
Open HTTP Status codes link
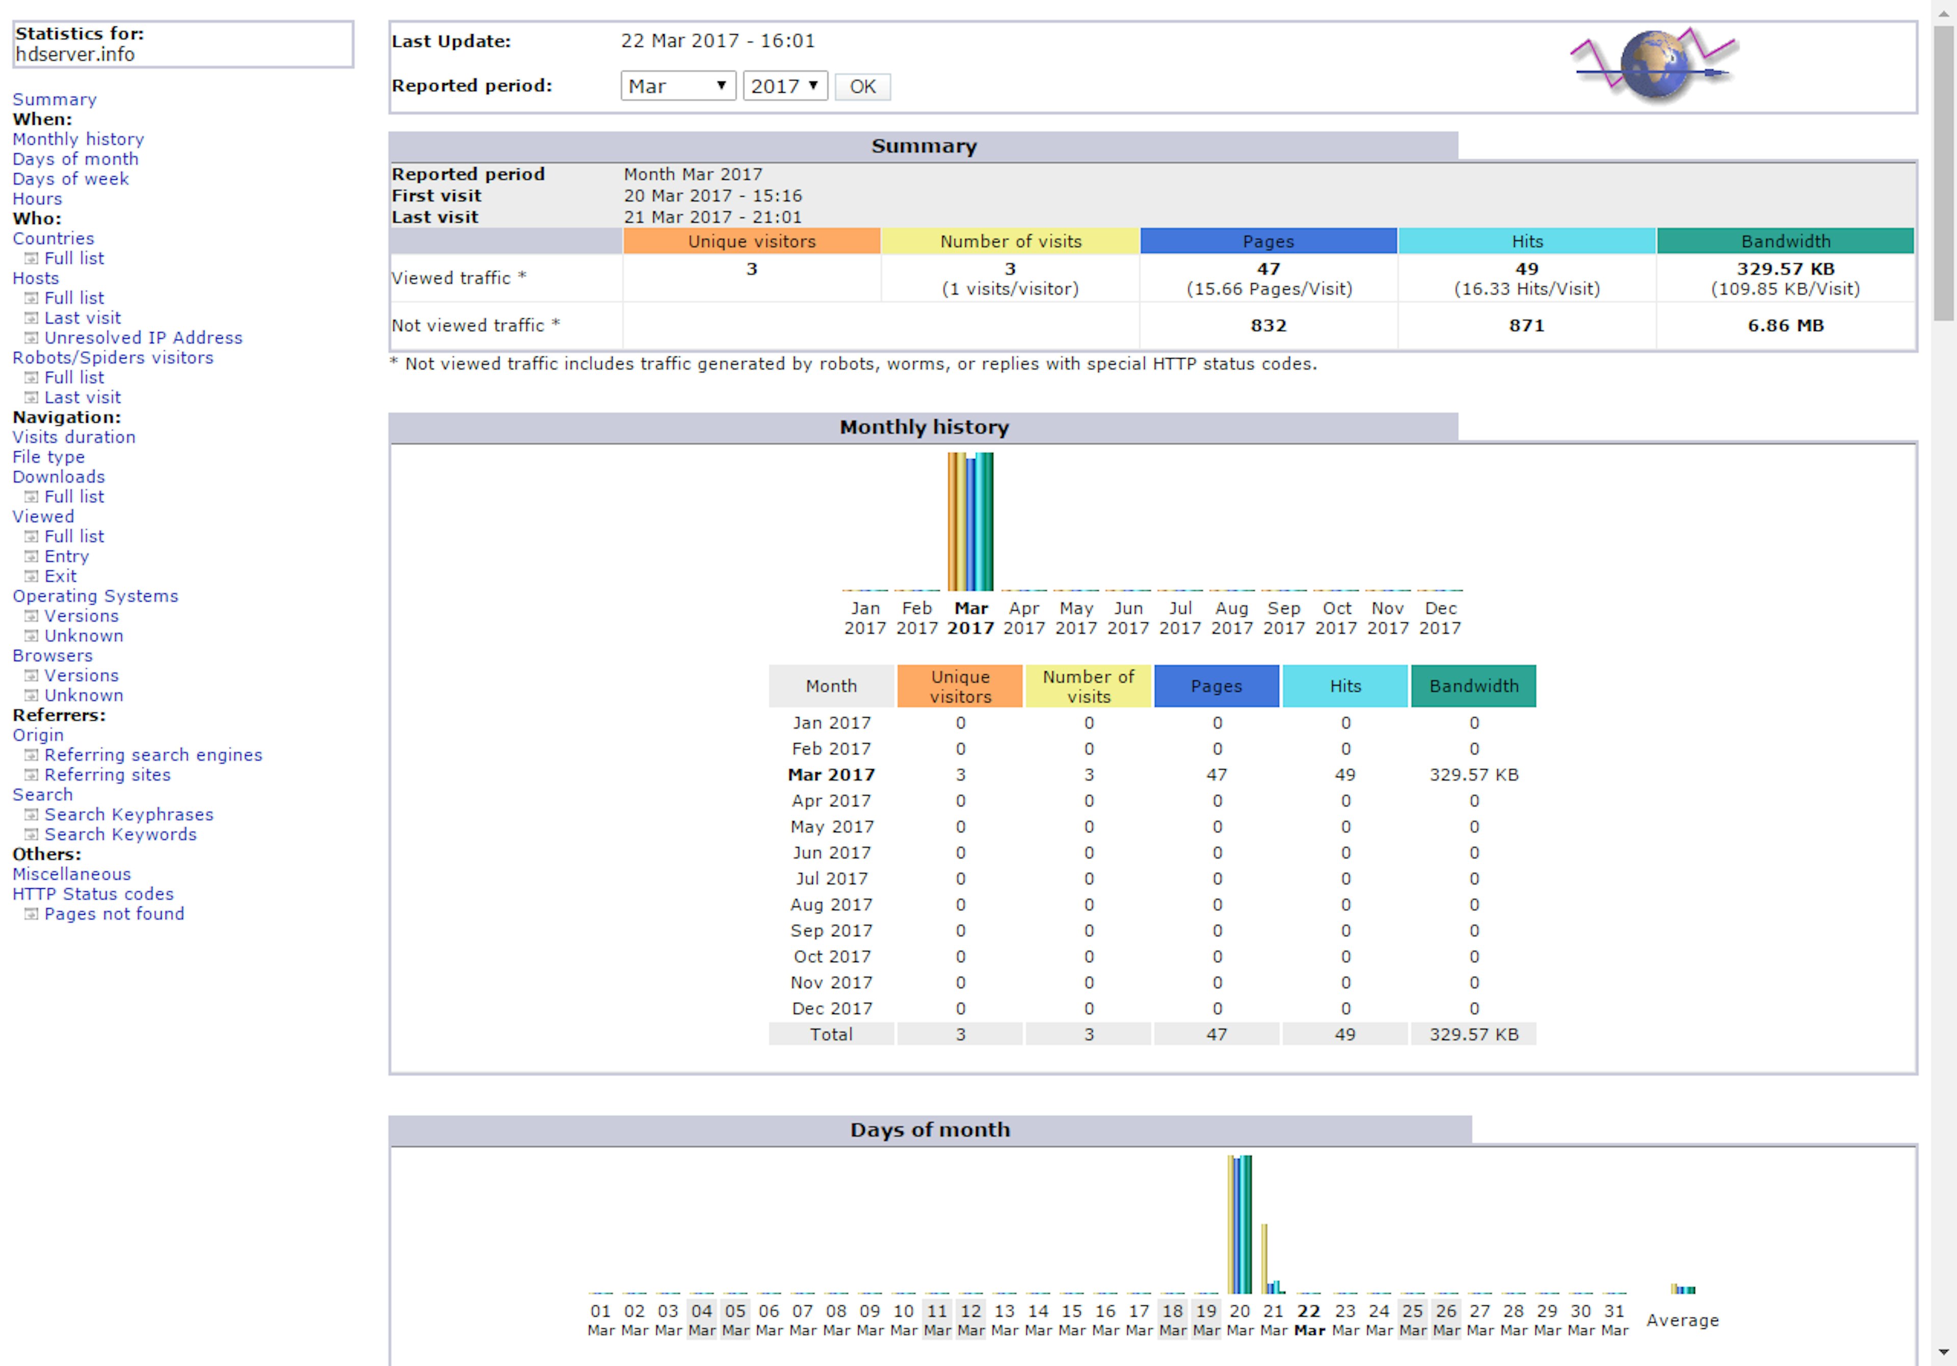tap(93, 894)
